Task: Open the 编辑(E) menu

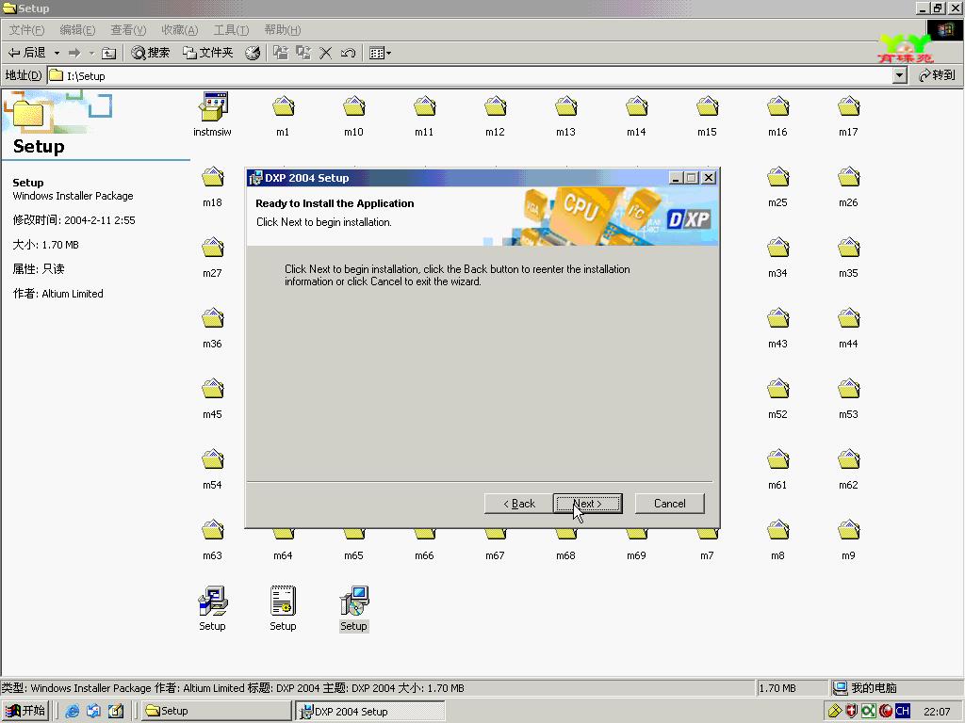Action: click(77, 29)
